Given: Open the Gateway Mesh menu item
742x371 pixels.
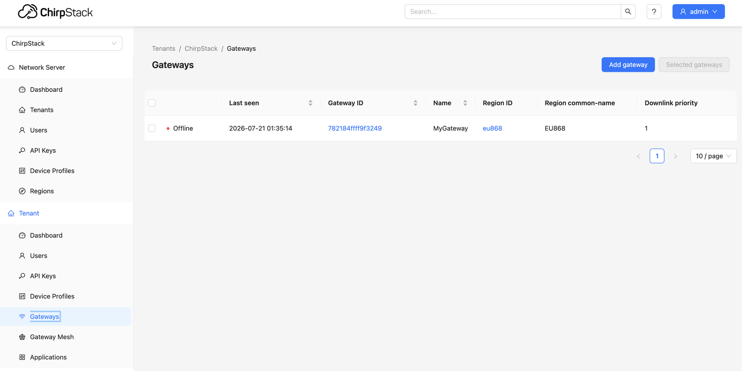Looking at the screenshot, I should click(x=66, y=337).
